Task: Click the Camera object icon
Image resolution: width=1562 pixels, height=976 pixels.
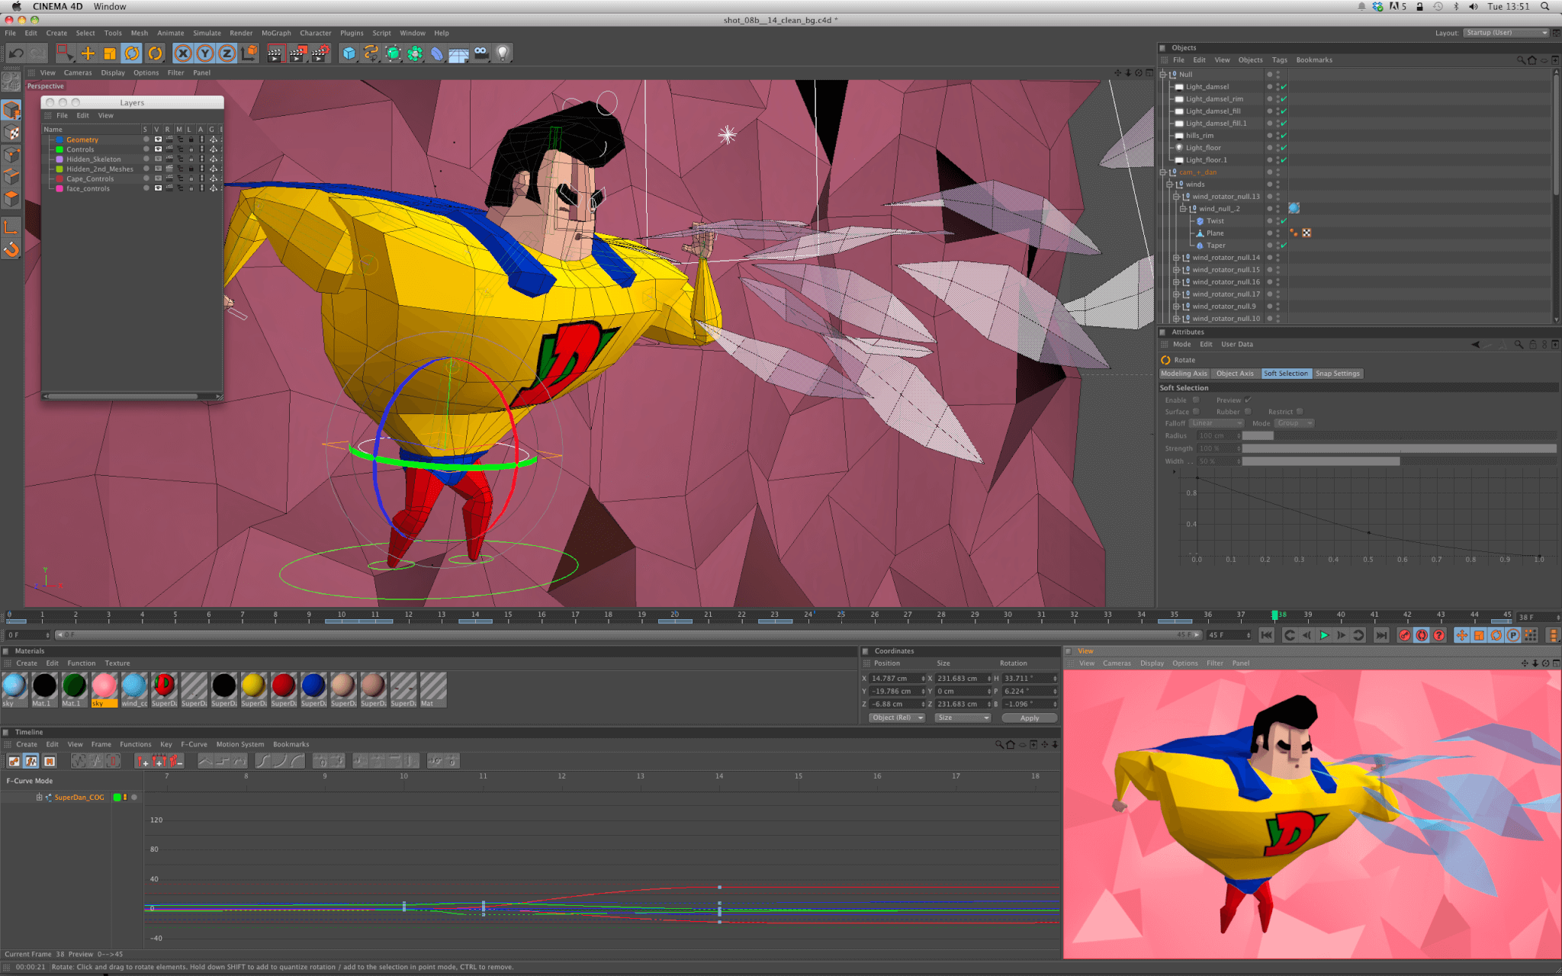Action: tap(480, 53)
